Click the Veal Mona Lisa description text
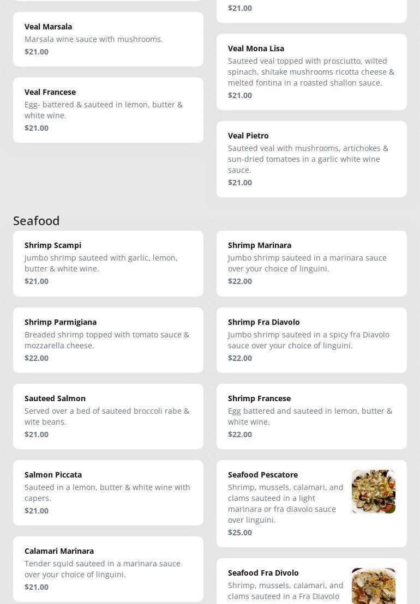 [x=311, y=72]
